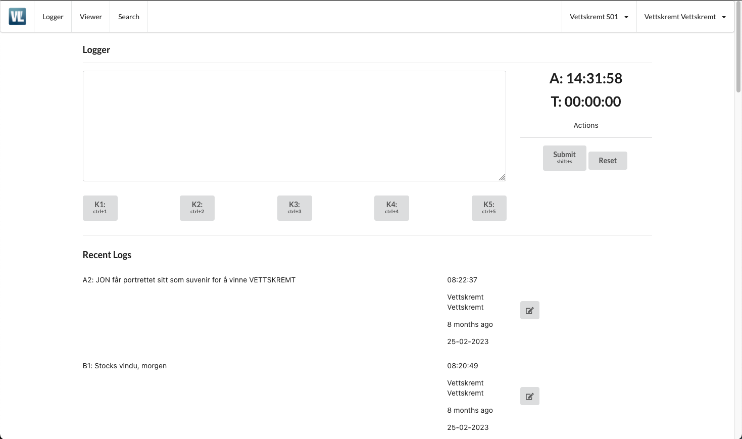This screenshot has height=439, width=742.
Task: Click the Logger page heading
Action: 96,50
